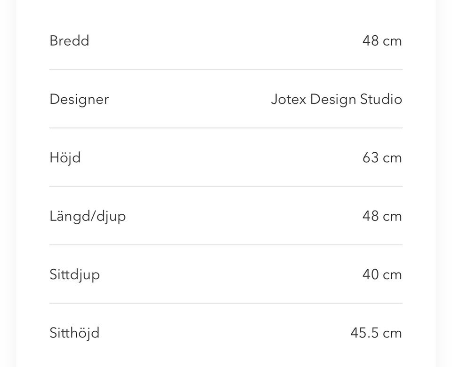Screen dimensions: 452x367
Task: Click the divider line below the Sittdjup row
Action: 226,303
